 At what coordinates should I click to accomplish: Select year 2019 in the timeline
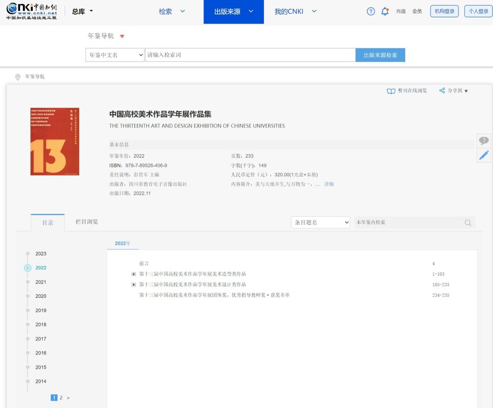[x=40, y=310]
